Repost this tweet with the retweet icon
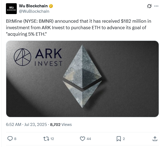Image resolution: width=163 pixels, height=147 pixels. tap(46, 139)
